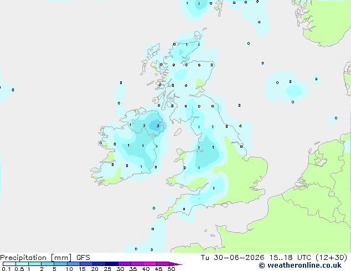Click the above-50 arrow at the legend end
This screenshot has width=351, height=271.
pyautogui.click(x=175, y=264)
